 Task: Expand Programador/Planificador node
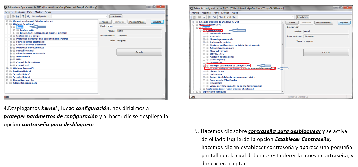pos(204,80)
